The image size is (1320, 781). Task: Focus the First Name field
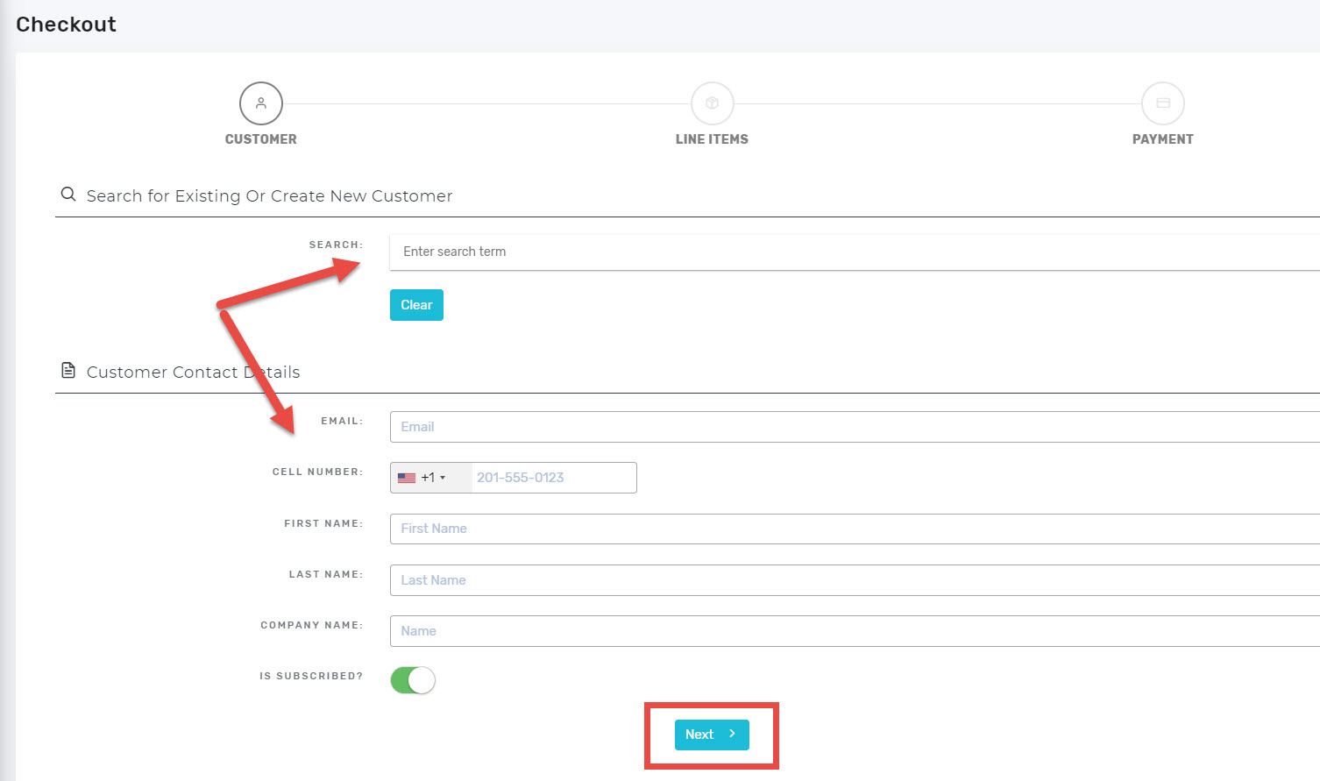pos(855,529)
